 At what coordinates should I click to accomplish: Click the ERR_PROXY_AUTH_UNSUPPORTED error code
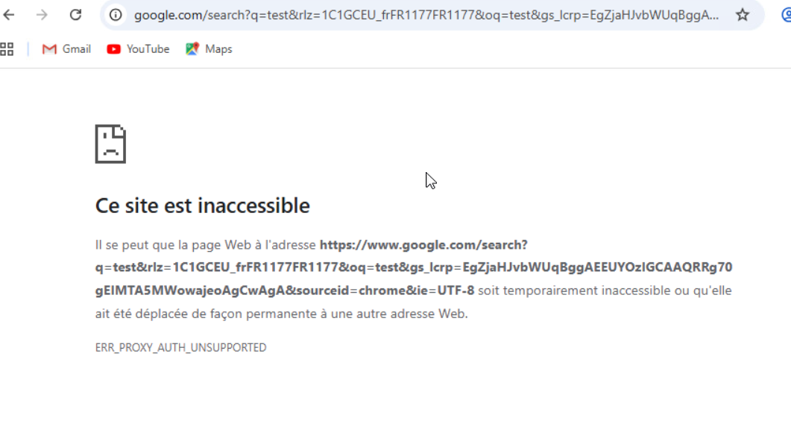coord(180,348)
